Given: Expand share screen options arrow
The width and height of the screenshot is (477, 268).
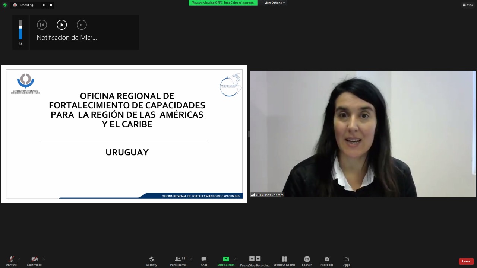Looking at the screenshot, I should (235, 259).
